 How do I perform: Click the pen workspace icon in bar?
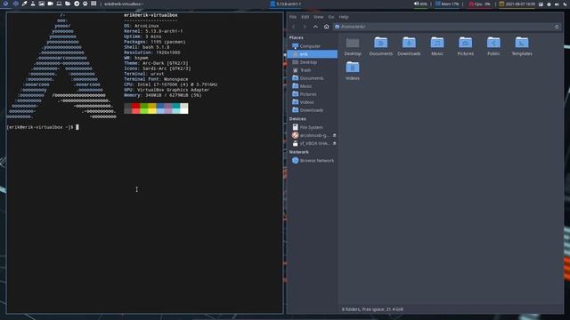[24, 4]
